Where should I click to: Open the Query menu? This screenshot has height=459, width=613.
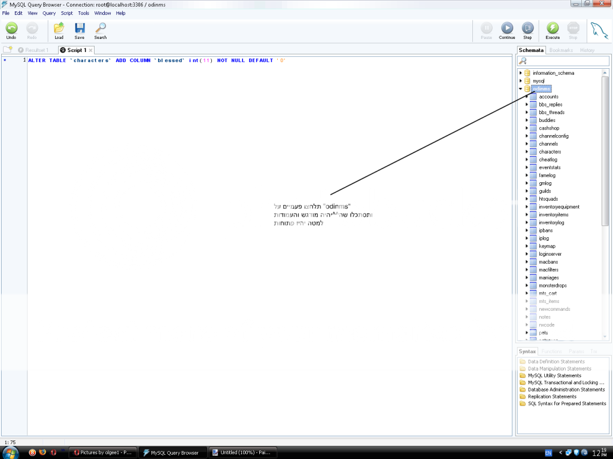[x=48, y=13]
